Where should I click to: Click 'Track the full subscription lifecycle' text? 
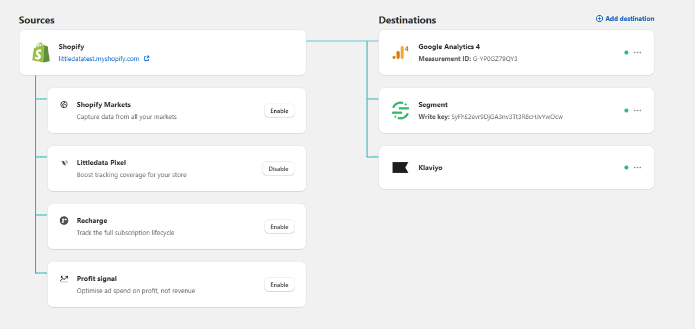coord(125,232)
